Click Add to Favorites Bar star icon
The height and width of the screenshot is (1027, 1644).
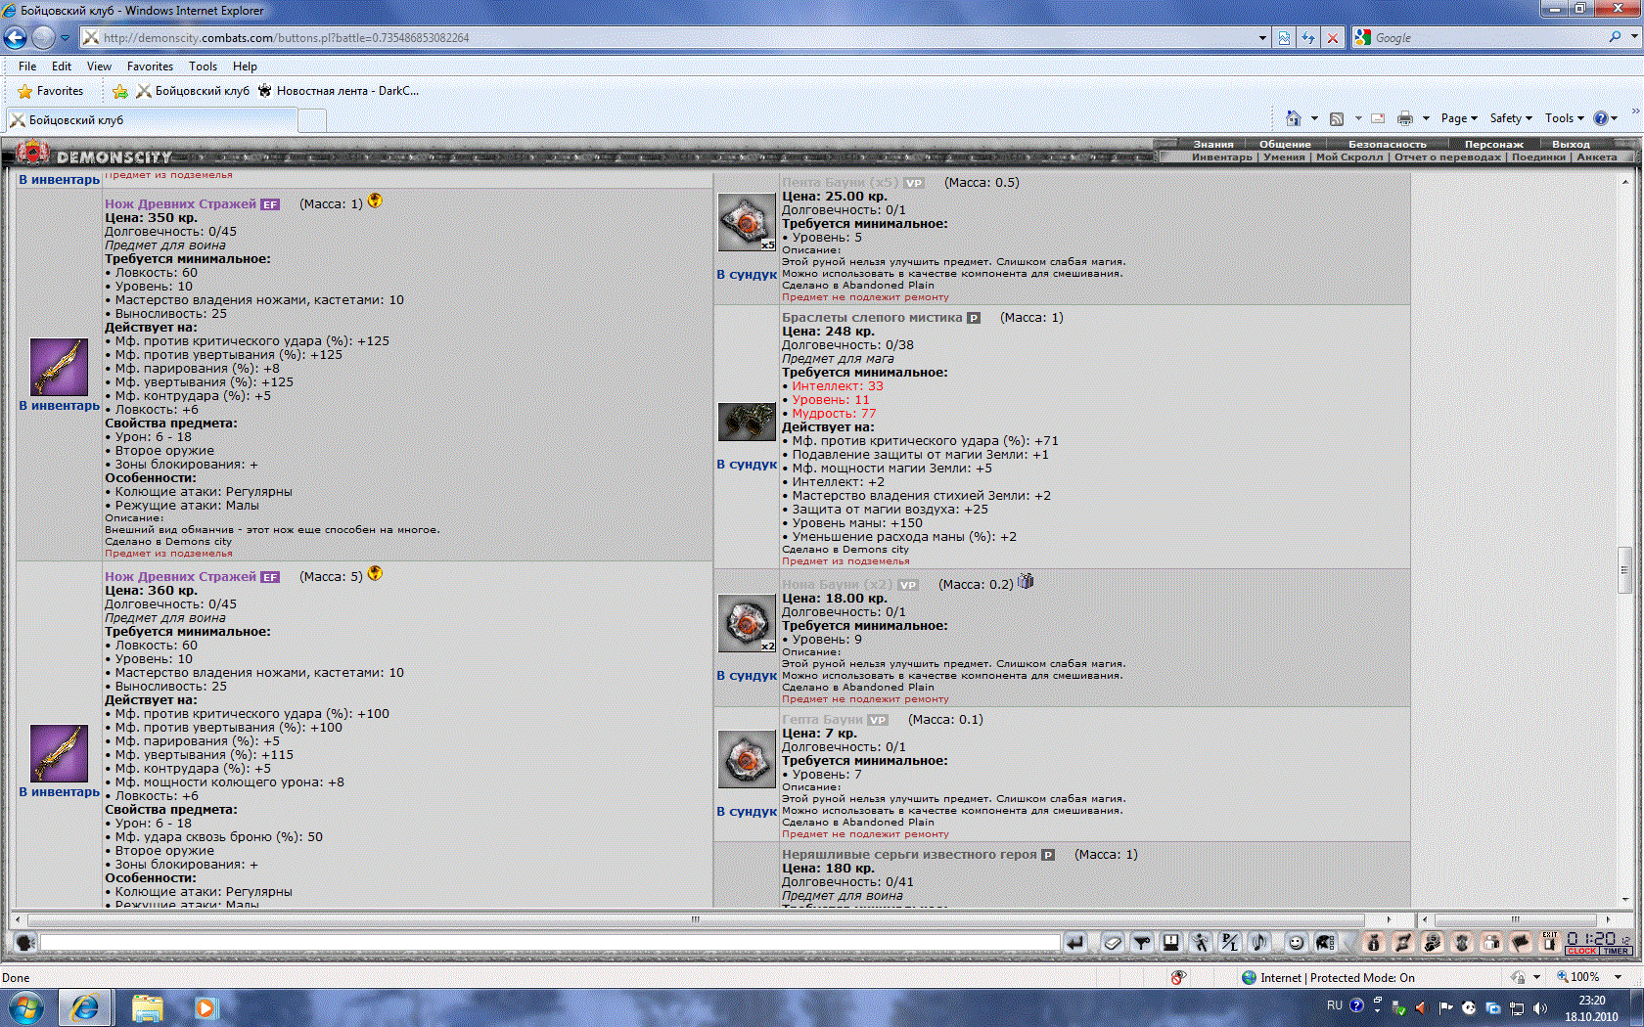pyautogui.click(x=120, y=91)
